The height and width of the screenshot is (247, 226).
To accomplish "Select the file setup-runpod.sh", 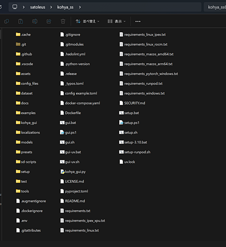I will click(x=135, y=152).
